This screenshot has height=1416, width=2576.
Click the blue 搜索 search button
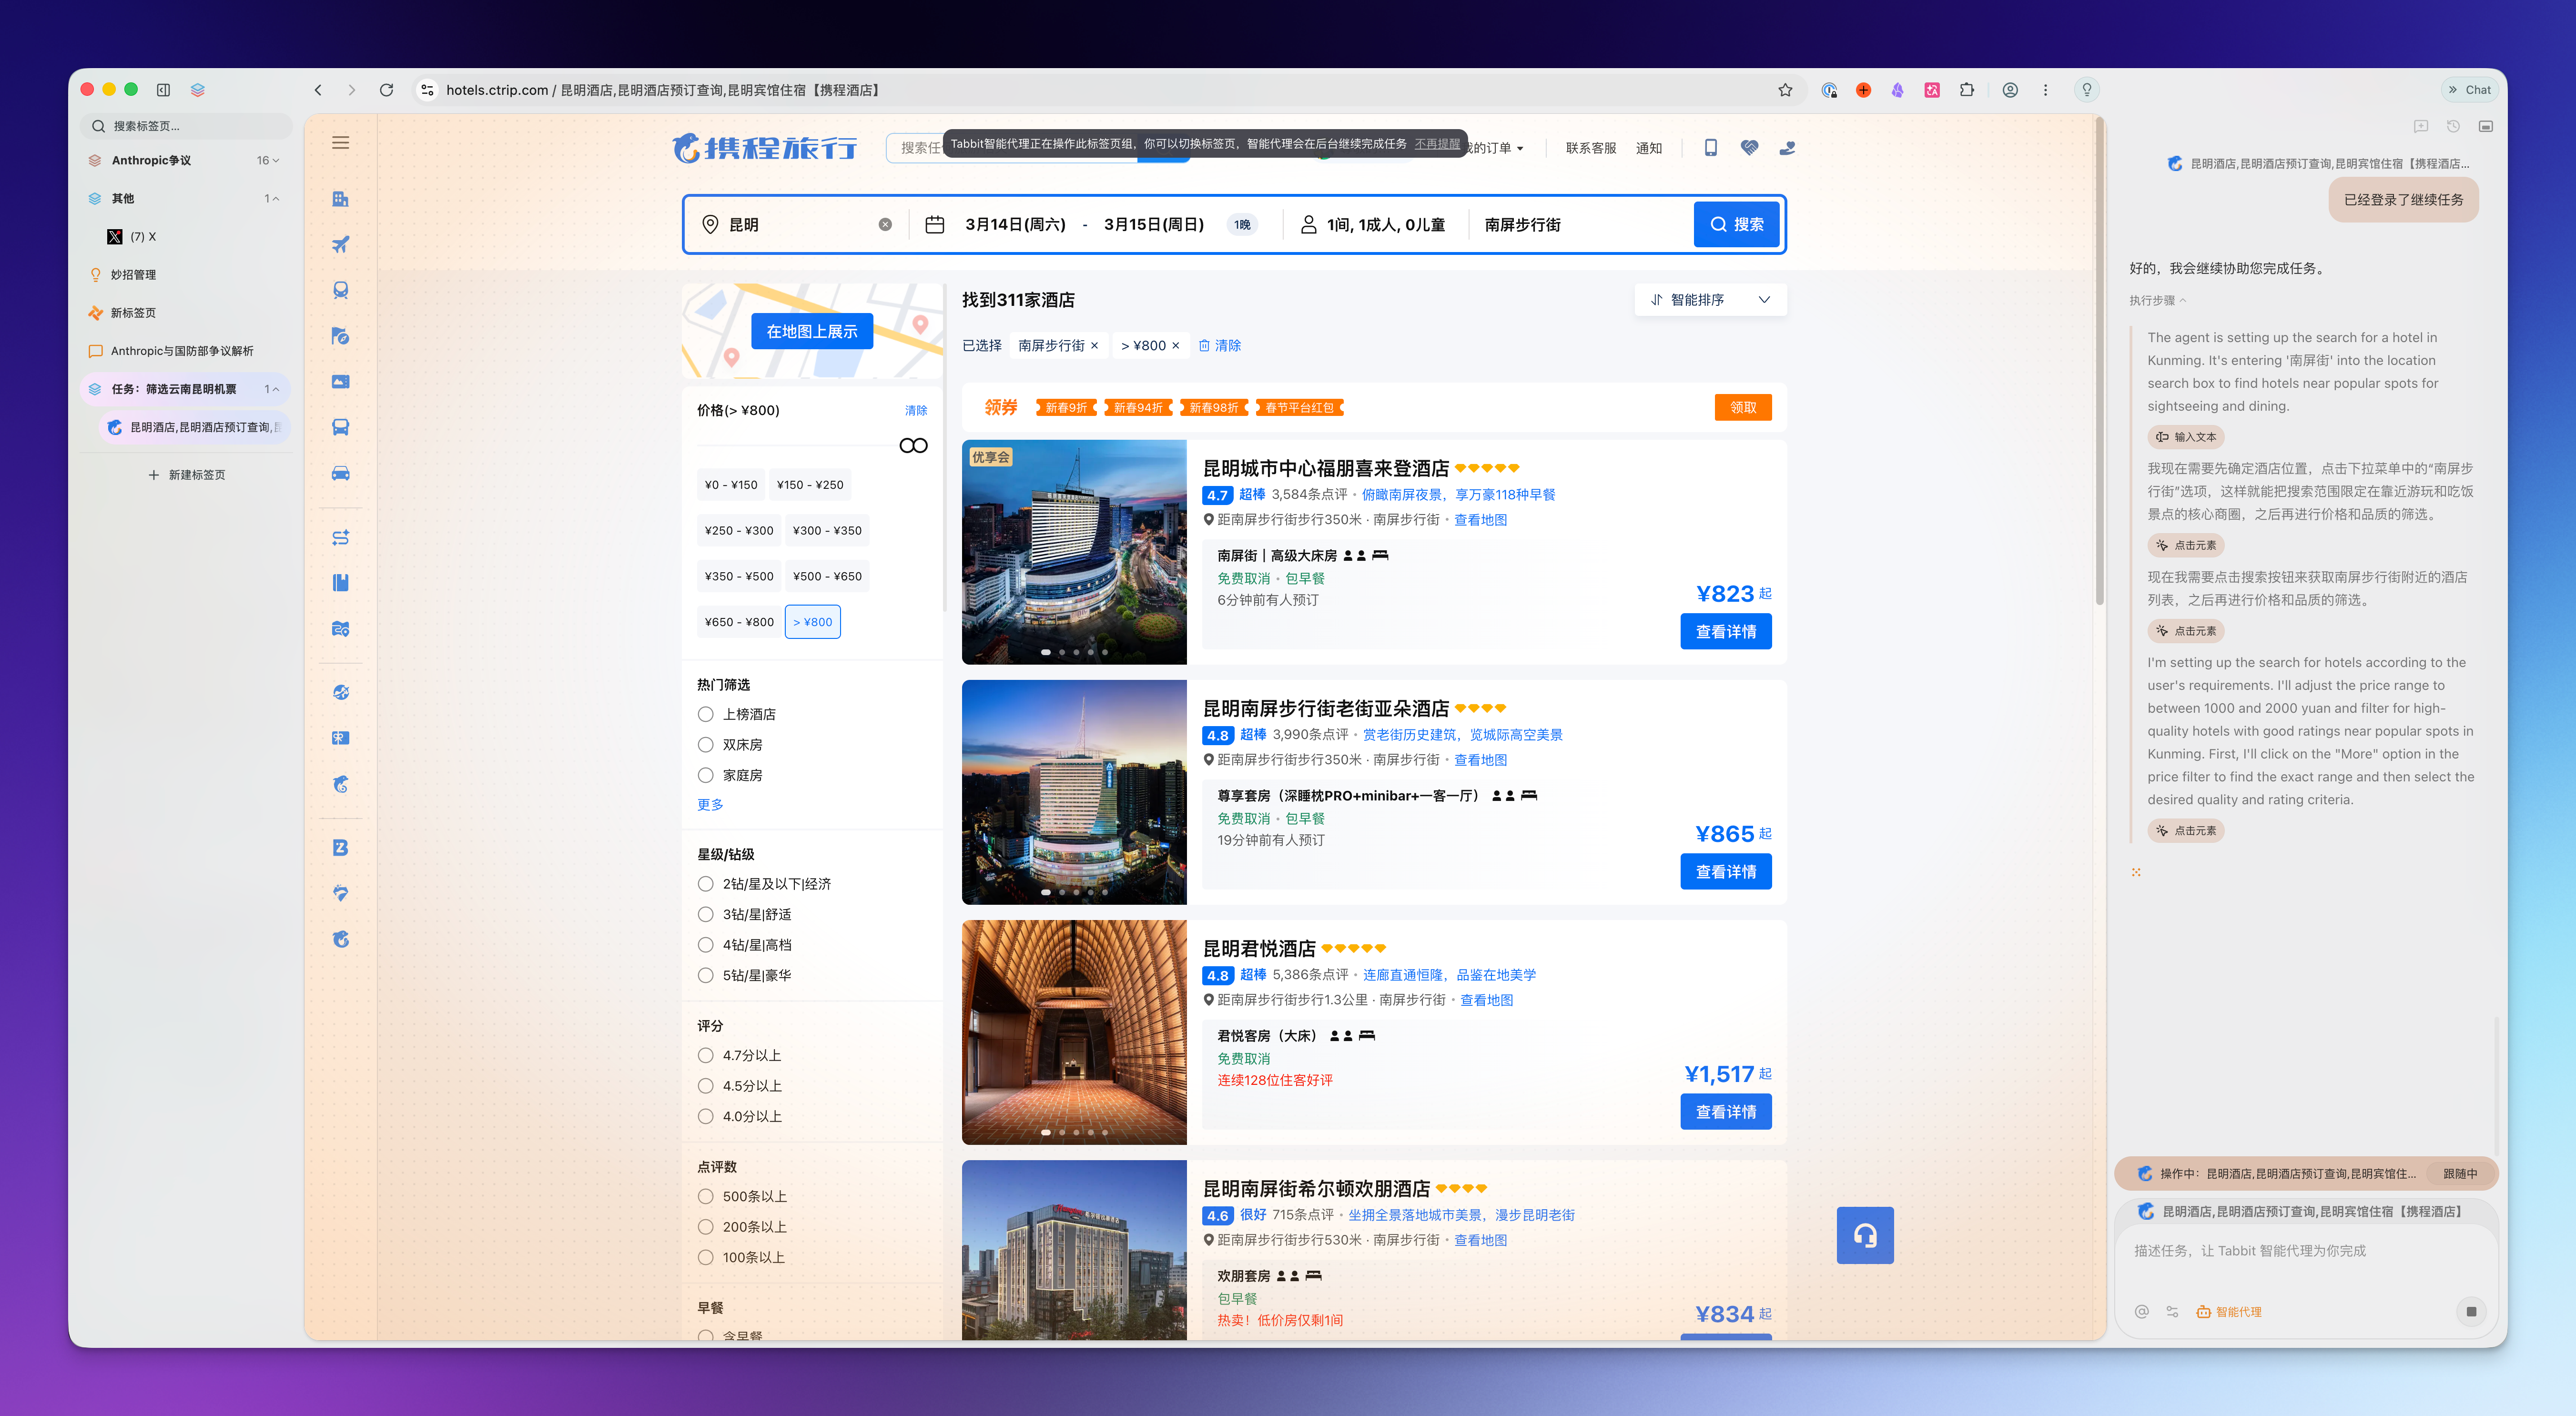(x=1736, y=224)
